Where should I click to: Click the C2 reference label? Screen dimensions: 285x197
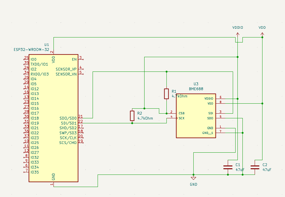pos(265,165)
